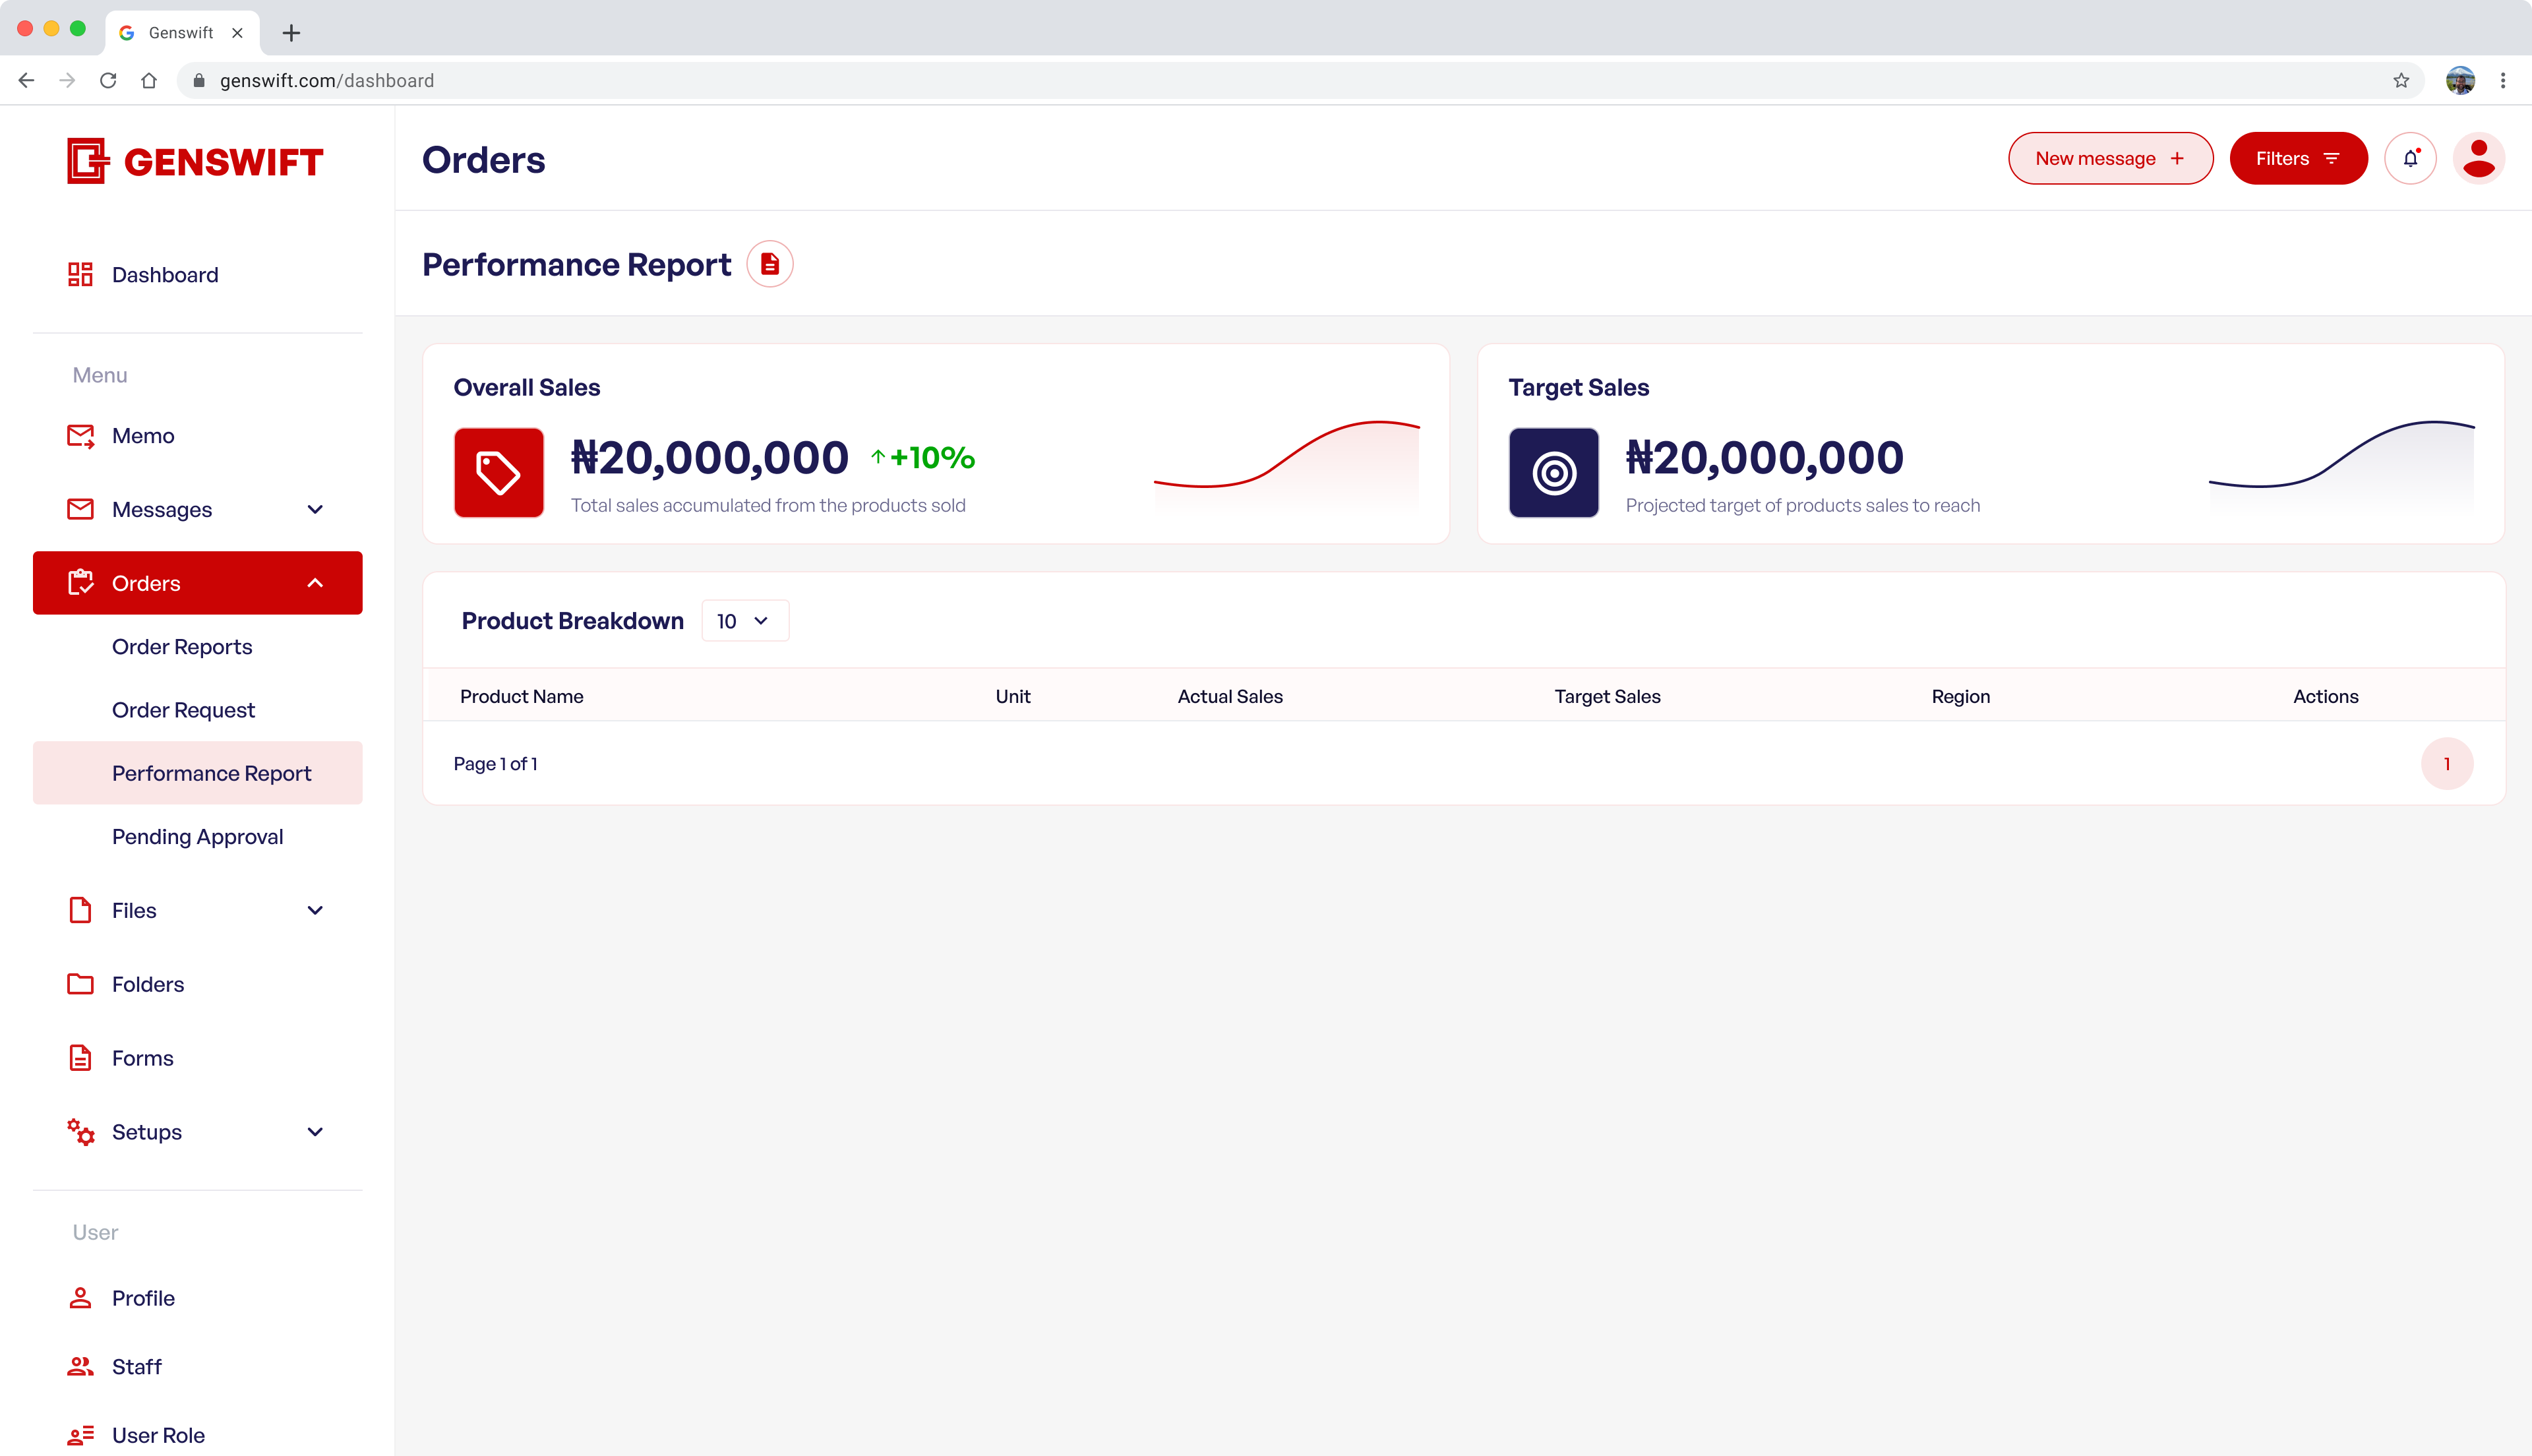
Task: Reload the page using browser refresh icon
Action: pyautogui.click(x=108, y=81)
